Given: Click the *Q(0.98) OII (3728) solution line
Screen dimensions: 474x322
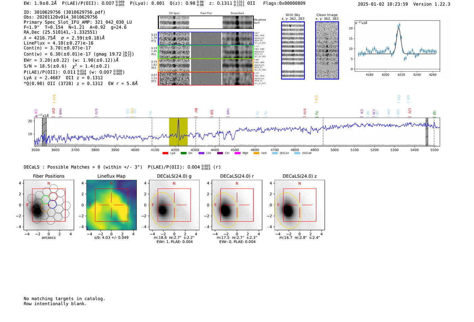Looking at the screenshot, I should tap(81, 83).
